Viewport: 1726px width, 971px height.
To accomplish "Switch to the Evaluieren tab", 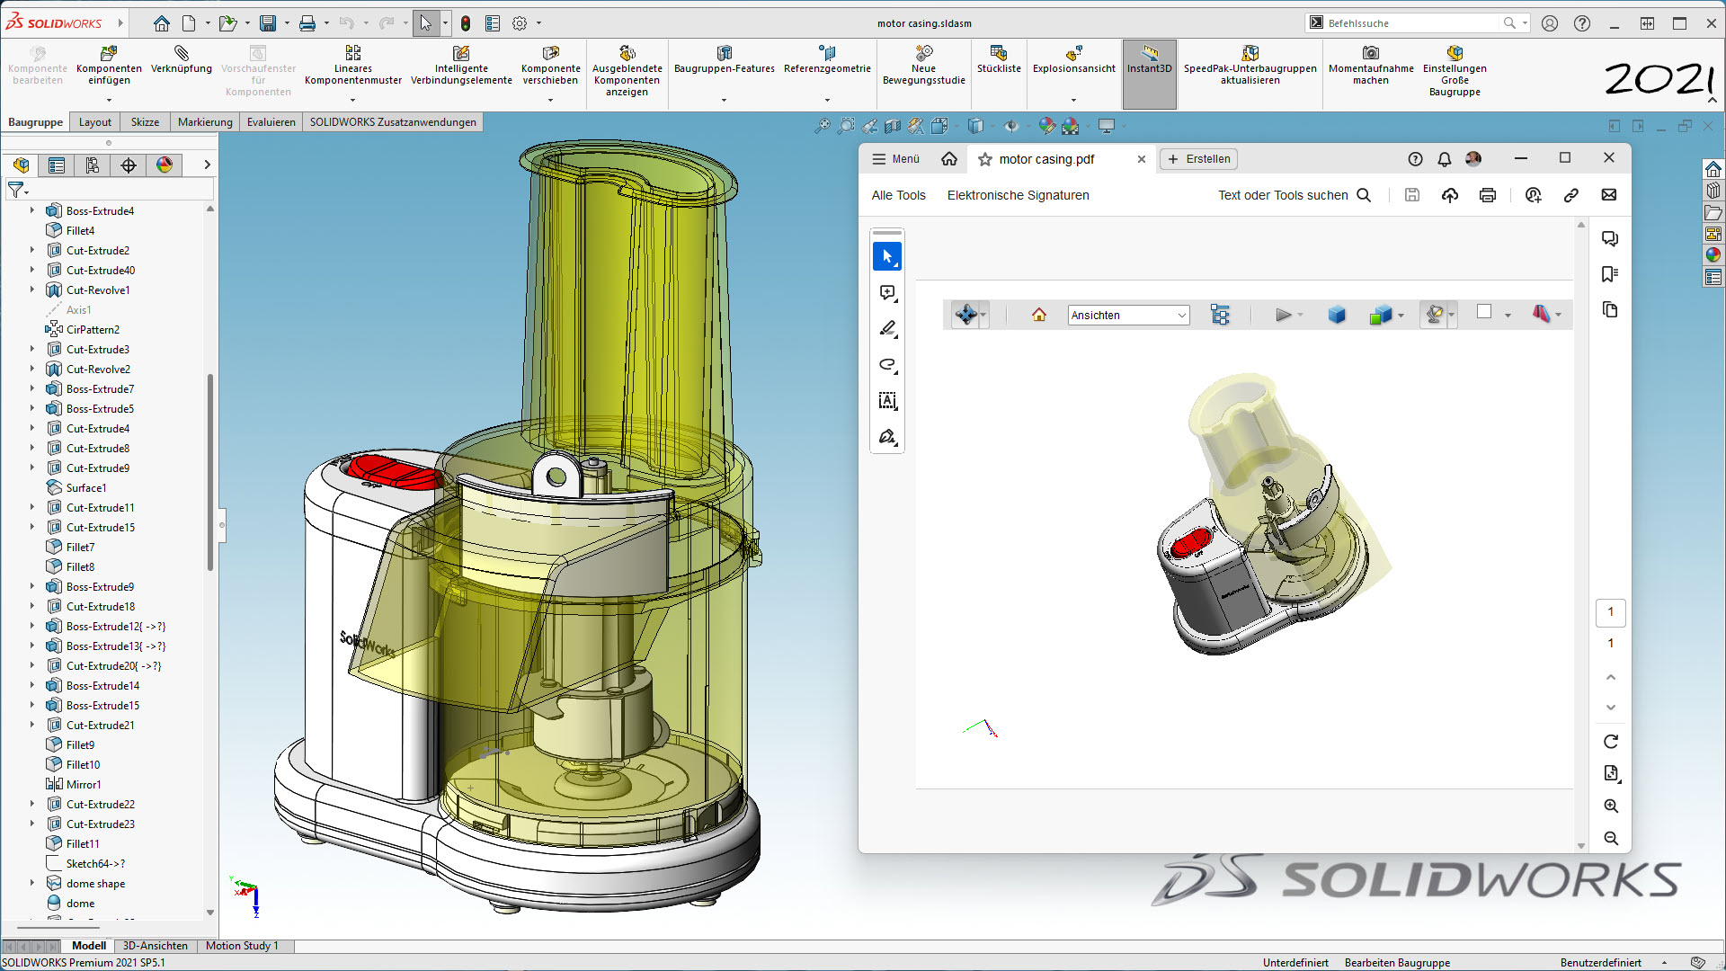I will coord(271,122).
